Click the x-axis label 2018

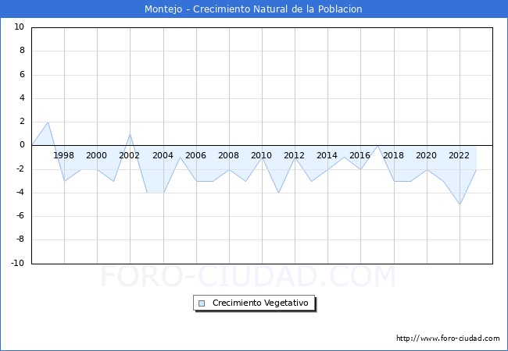tap(393, 155)
